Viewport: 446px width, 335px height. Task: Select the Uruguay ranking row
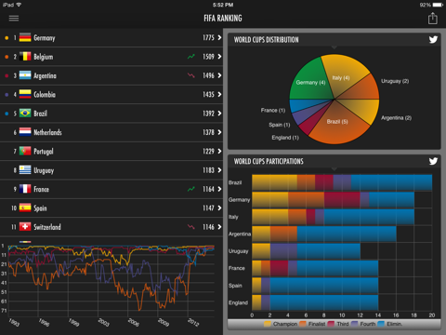coord(111,170)
